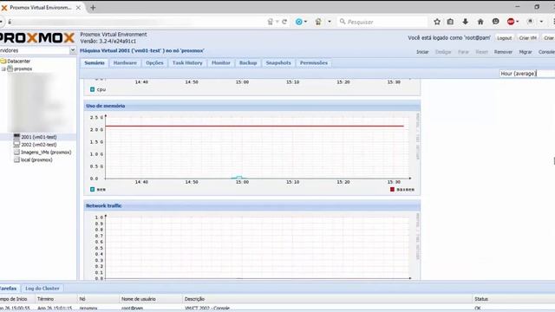This screenshot has height=312, width=555.
Task: Click the search magnifier icon
Action: click(x=343, y=22)
